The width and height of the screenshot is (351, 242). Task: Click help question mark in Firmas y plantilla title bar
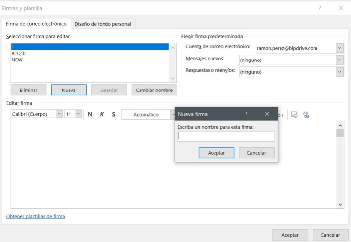coord(320,8)
